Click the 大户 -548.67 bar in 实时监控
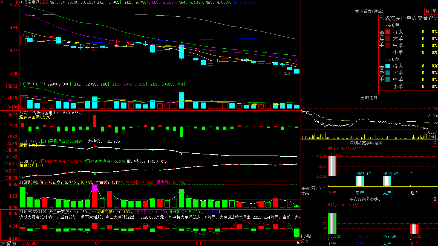The image size is (438, 246). (387, 181)
